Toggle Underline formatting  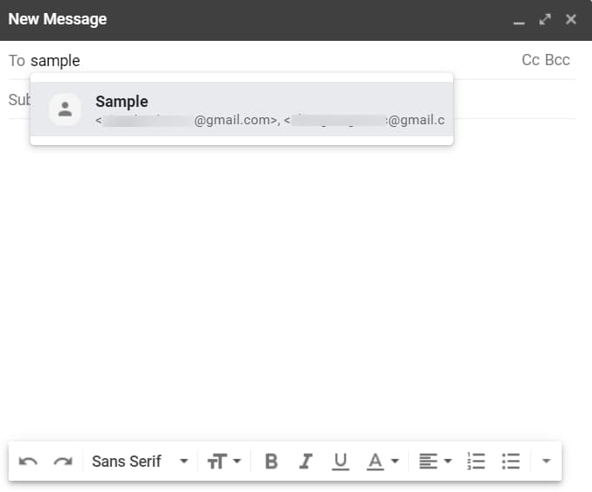pyautogui.click(x=340, y=462)
